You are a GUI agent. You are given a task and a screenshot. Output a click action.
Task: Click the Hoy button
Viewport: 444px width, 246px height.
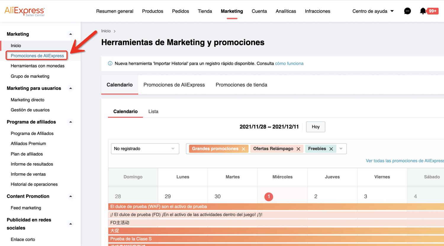[x=316, y=127]
